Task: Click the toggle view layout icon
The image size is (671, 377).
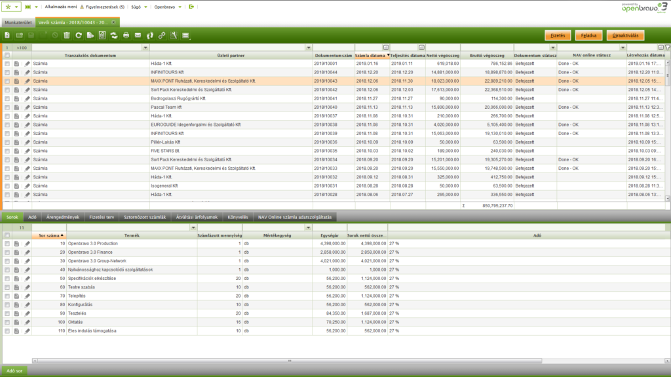Action: click(185, 35)
